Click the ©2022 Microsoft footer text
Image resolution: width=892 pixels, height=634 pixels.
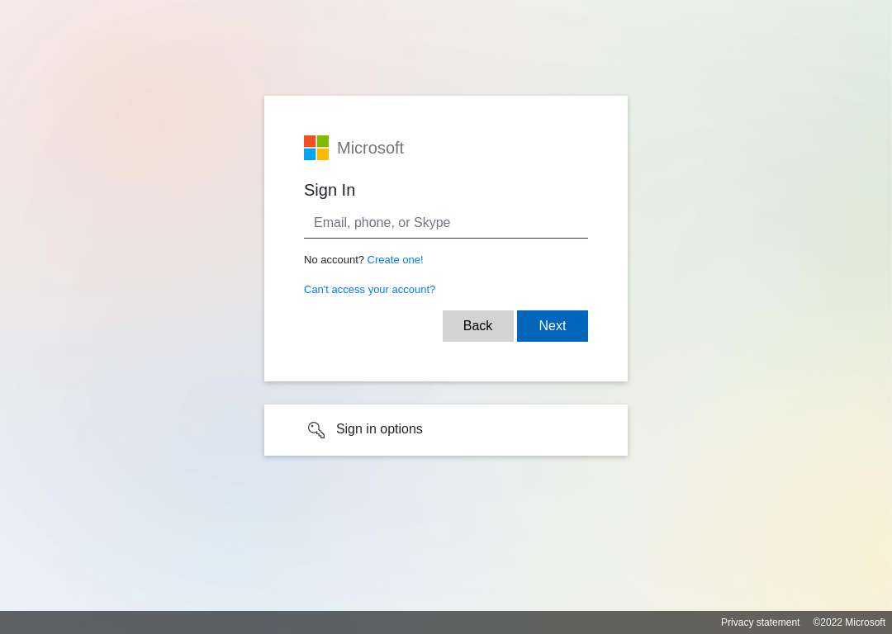pyautogui.click(x=849, y=622)
